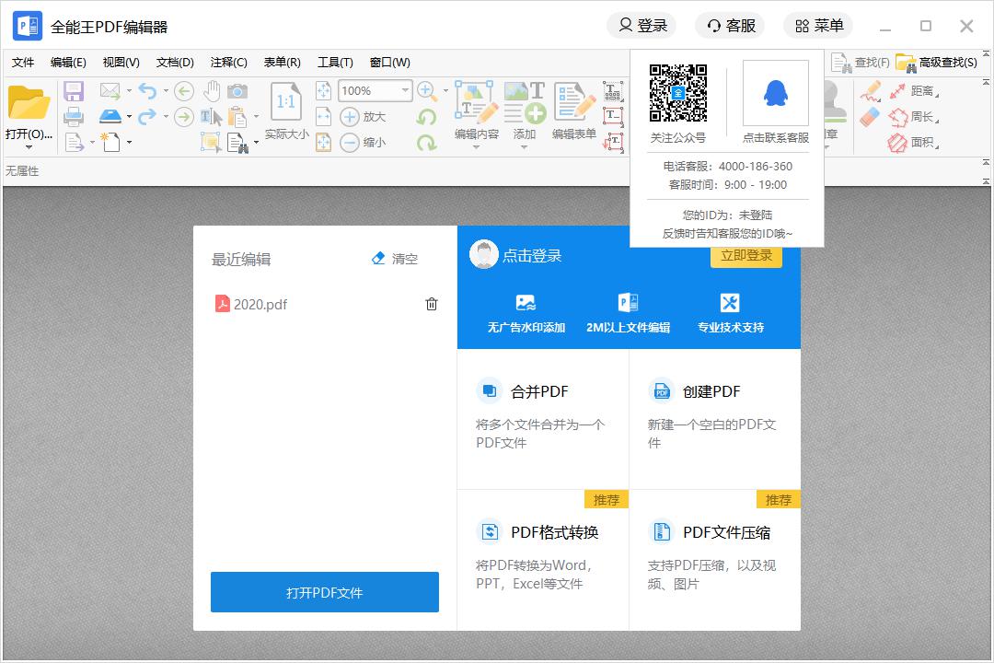The image size is (994, 663).
Task: Expand the 打开 open file dropdown
Action: pos(29,145)
